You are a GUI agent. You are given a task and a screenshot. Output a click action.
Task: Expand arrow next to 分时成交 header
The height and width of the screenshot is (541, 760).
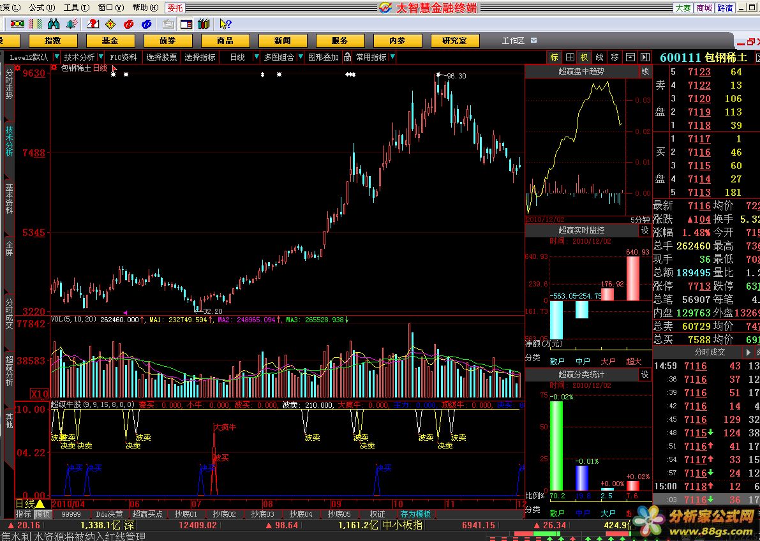748,352
